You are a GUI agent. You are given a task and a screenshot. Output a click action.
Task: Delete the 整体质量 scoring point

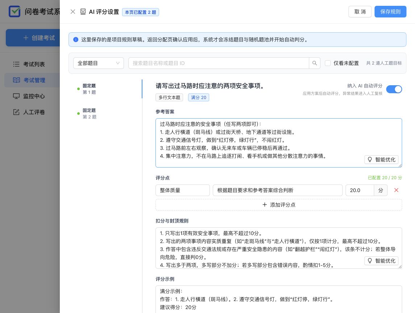[396, 190]
